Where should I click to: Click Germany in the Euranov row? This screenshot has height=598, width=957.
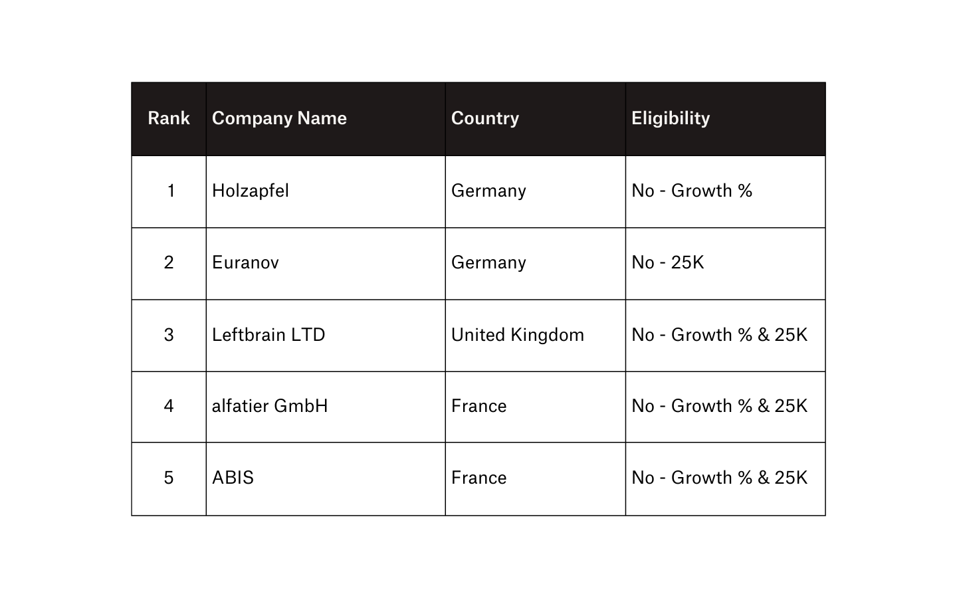point(488,262)
